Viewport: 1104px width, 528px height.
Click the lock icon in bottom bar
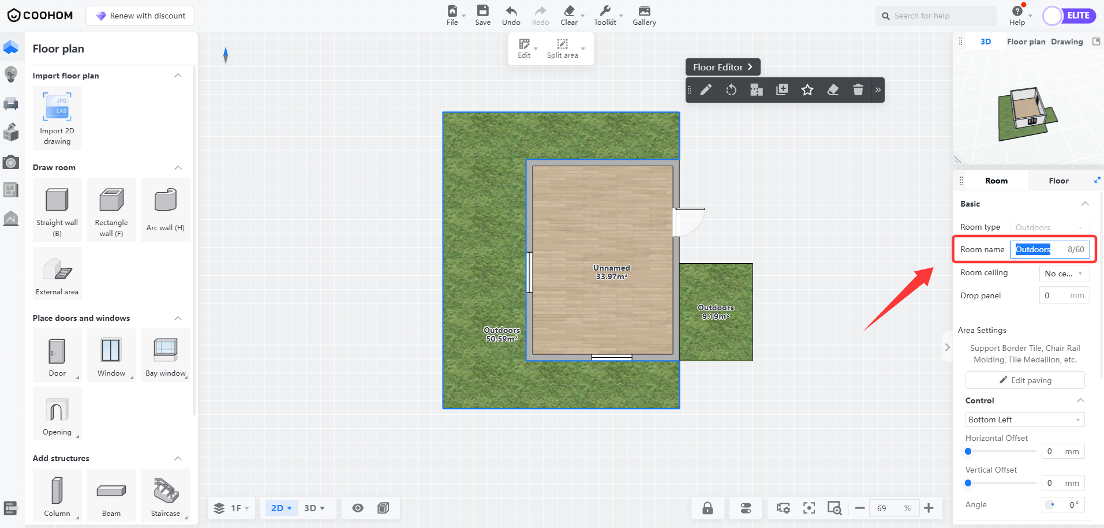[x=707, y=508]
